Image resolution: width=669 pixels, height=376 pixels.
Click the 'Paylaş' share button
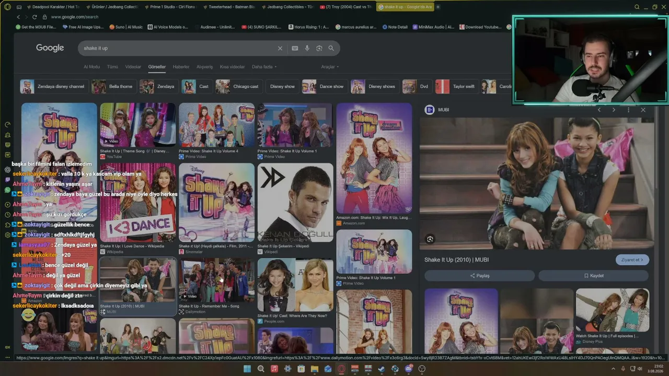coord(479,276)
